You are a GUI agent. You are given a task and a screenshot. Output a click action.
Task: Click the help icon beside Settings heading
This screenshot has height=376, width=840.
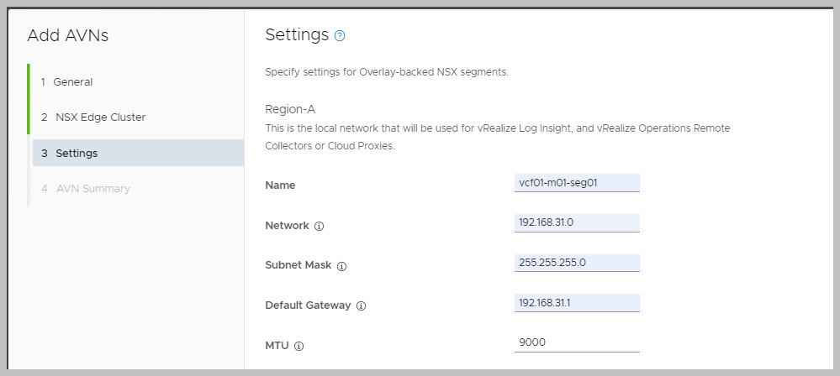pyautogui.click(x=340, y=36)
